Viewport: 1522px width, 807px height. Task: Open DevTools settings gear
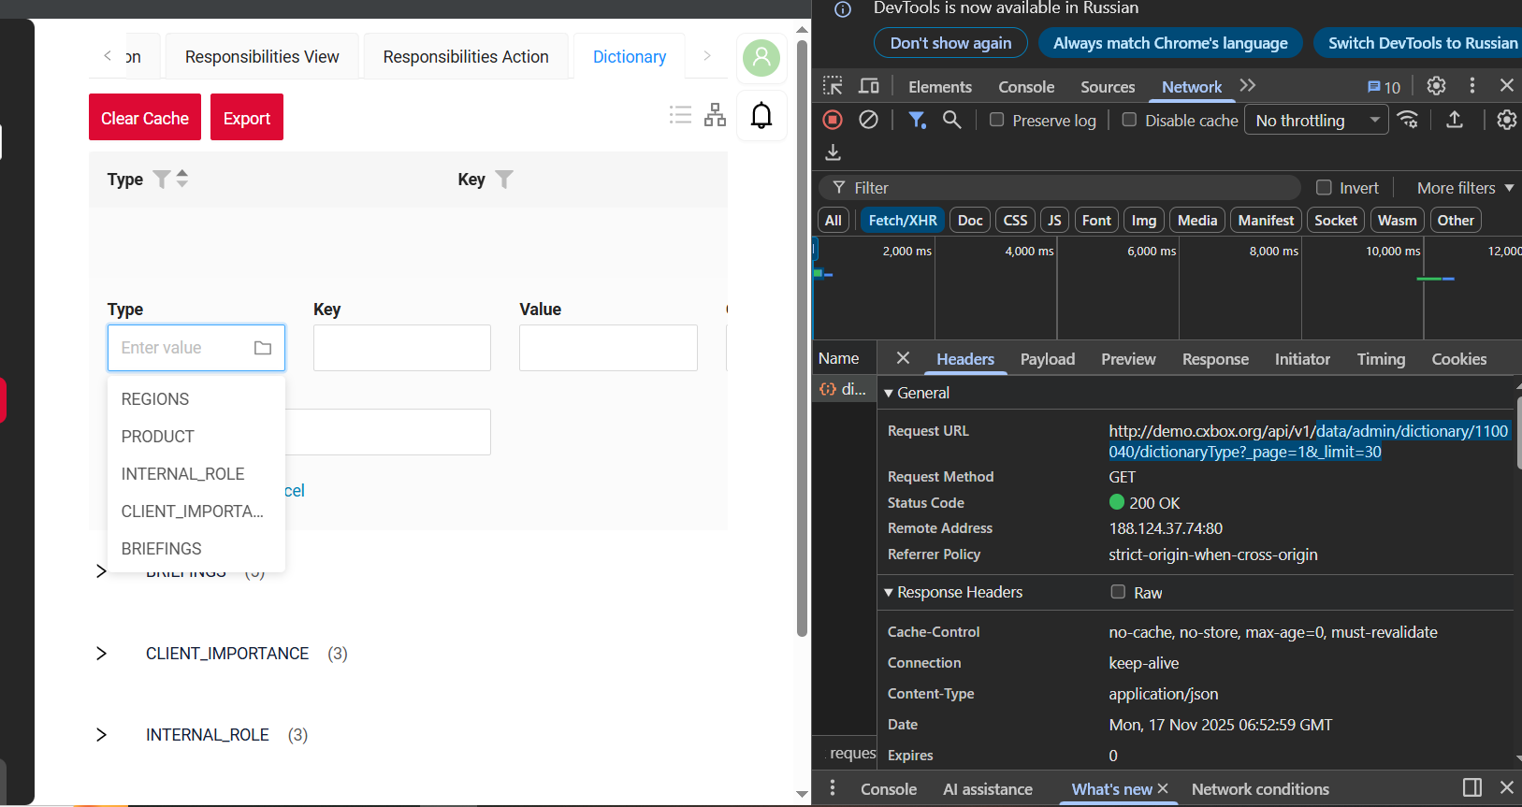[x=1436, y=86]
